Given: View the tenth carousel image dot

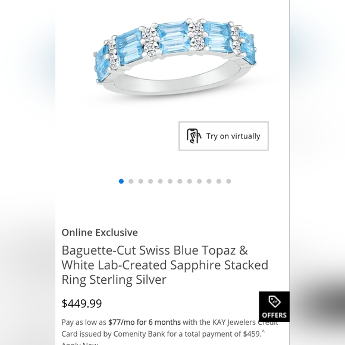Looking at the screenshot, I should pos(209,181).
